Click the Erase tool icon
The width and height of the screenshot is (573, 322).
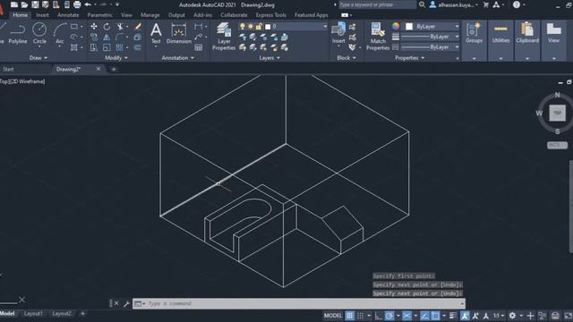pyautogui.click(x=138, y=27)
